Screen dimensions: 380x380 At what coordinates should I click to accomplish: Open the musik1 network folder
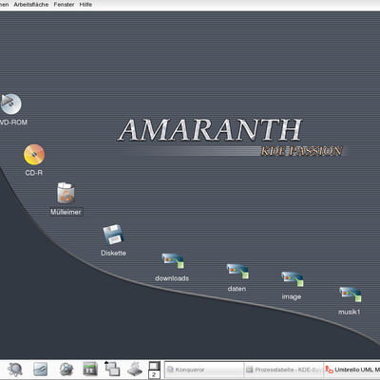(x=351, y=294)
